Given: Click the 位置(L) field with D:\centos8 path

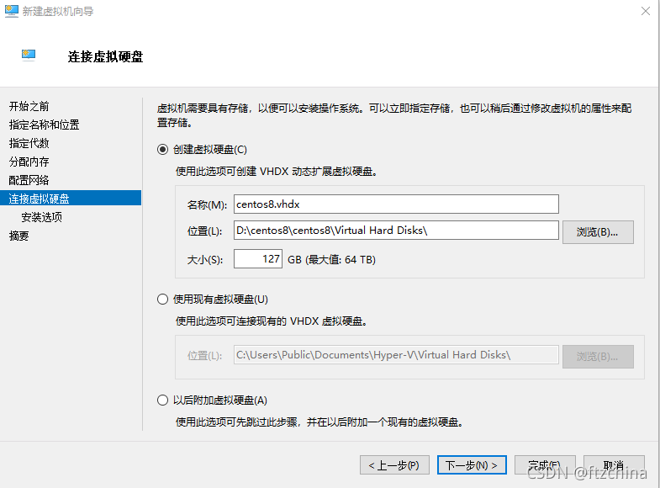Looking at the screenshot, I should tap(396, 231).
